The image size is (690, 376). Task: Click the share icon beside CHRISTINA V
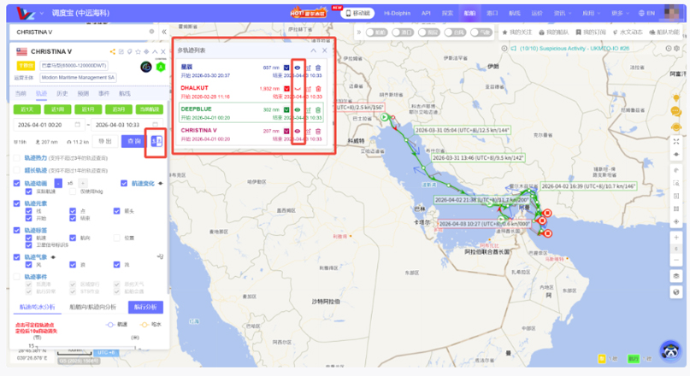tap(113, 52)
